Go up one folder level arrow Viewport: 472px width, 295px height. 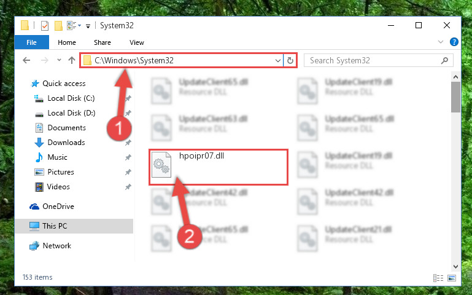tap(72, 60)
